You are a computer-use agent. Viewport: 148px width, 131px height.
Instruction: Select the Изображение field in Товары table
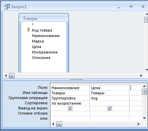pos(45,52)
